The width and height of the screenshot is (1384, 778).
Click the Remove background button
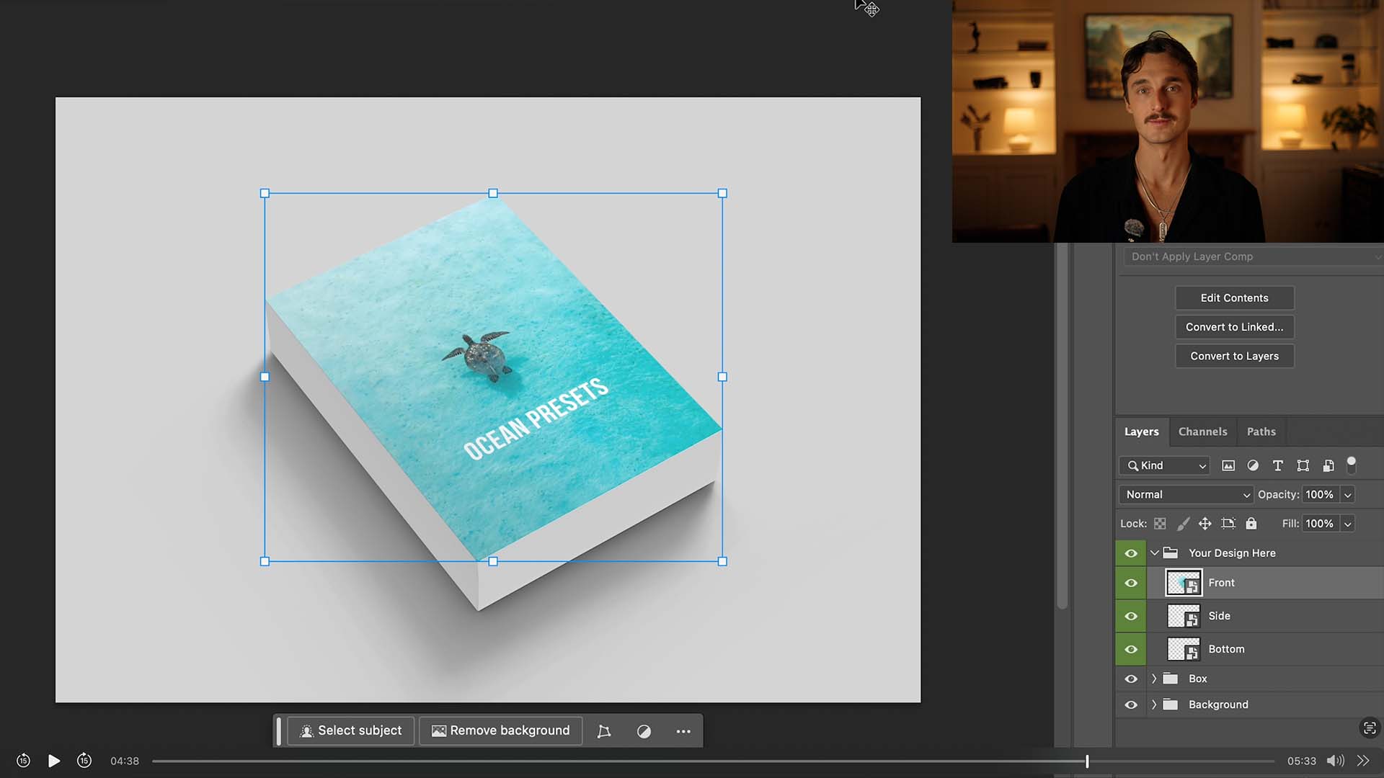(500, 730)
